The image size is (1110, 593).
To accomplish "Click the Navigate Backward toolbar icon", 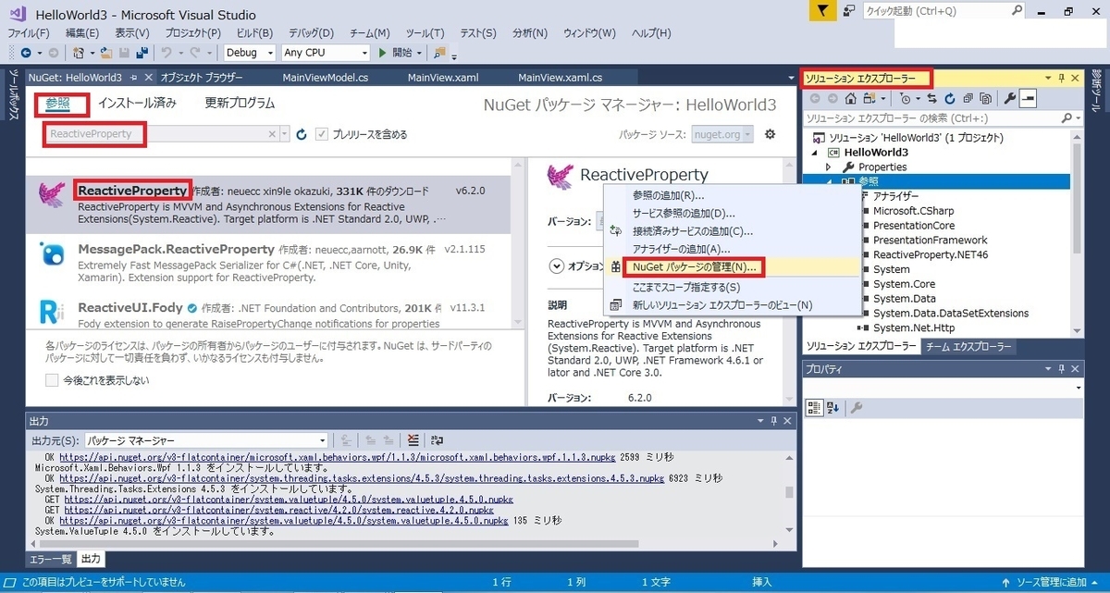I will coord(25,53).
